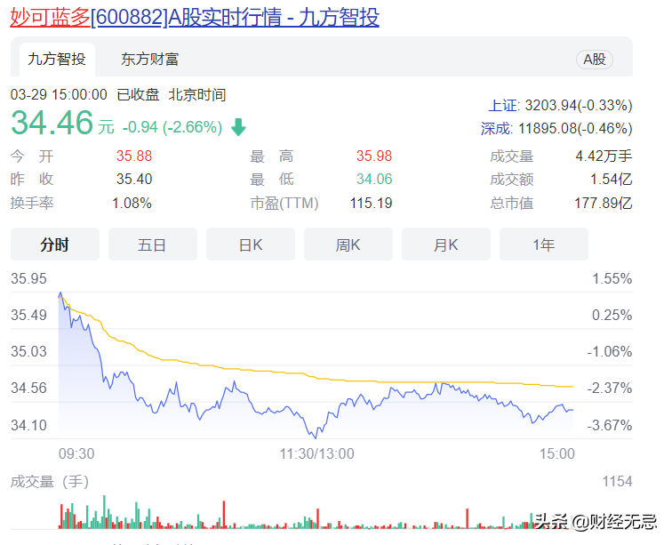The height and width of the screenshot is (545, 672).
Task: Click the change value -0.94 (-2.66%)
Action: pyautogui.click(x=172, y=127)
